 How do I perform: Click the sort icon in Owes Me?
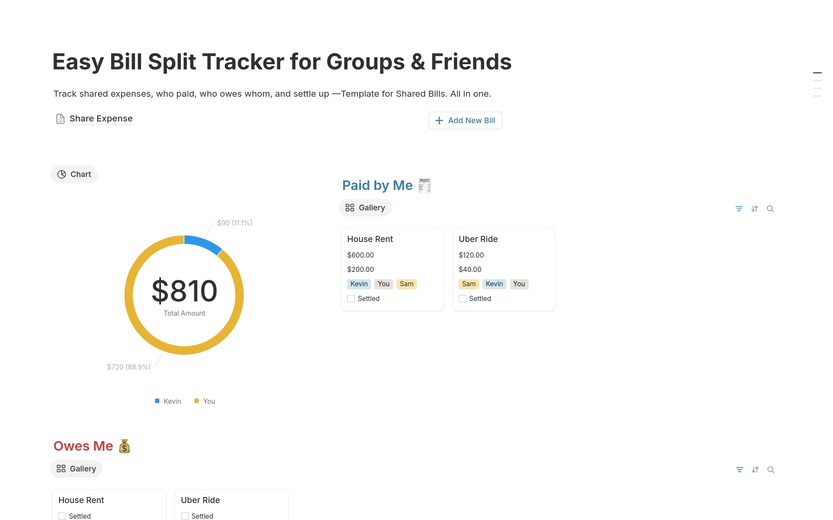pos(755,470)
